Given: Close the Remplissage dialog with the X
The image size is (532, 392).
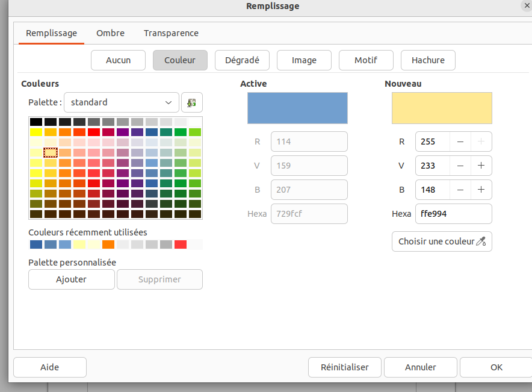Looking at the screenshot, I should coord(526,5).
